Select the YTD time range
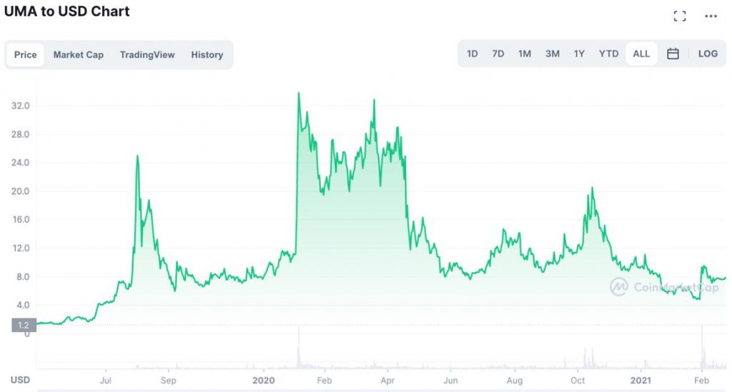Image resolution: width=732 pixels, height=392 pixels. pyautogui.click(x=608, y=54)
